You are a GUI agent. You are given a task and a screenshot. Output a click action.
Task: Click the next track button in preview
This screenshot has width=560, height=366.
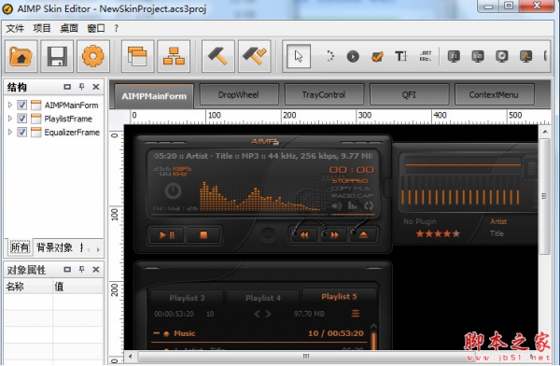pos(334,235)
